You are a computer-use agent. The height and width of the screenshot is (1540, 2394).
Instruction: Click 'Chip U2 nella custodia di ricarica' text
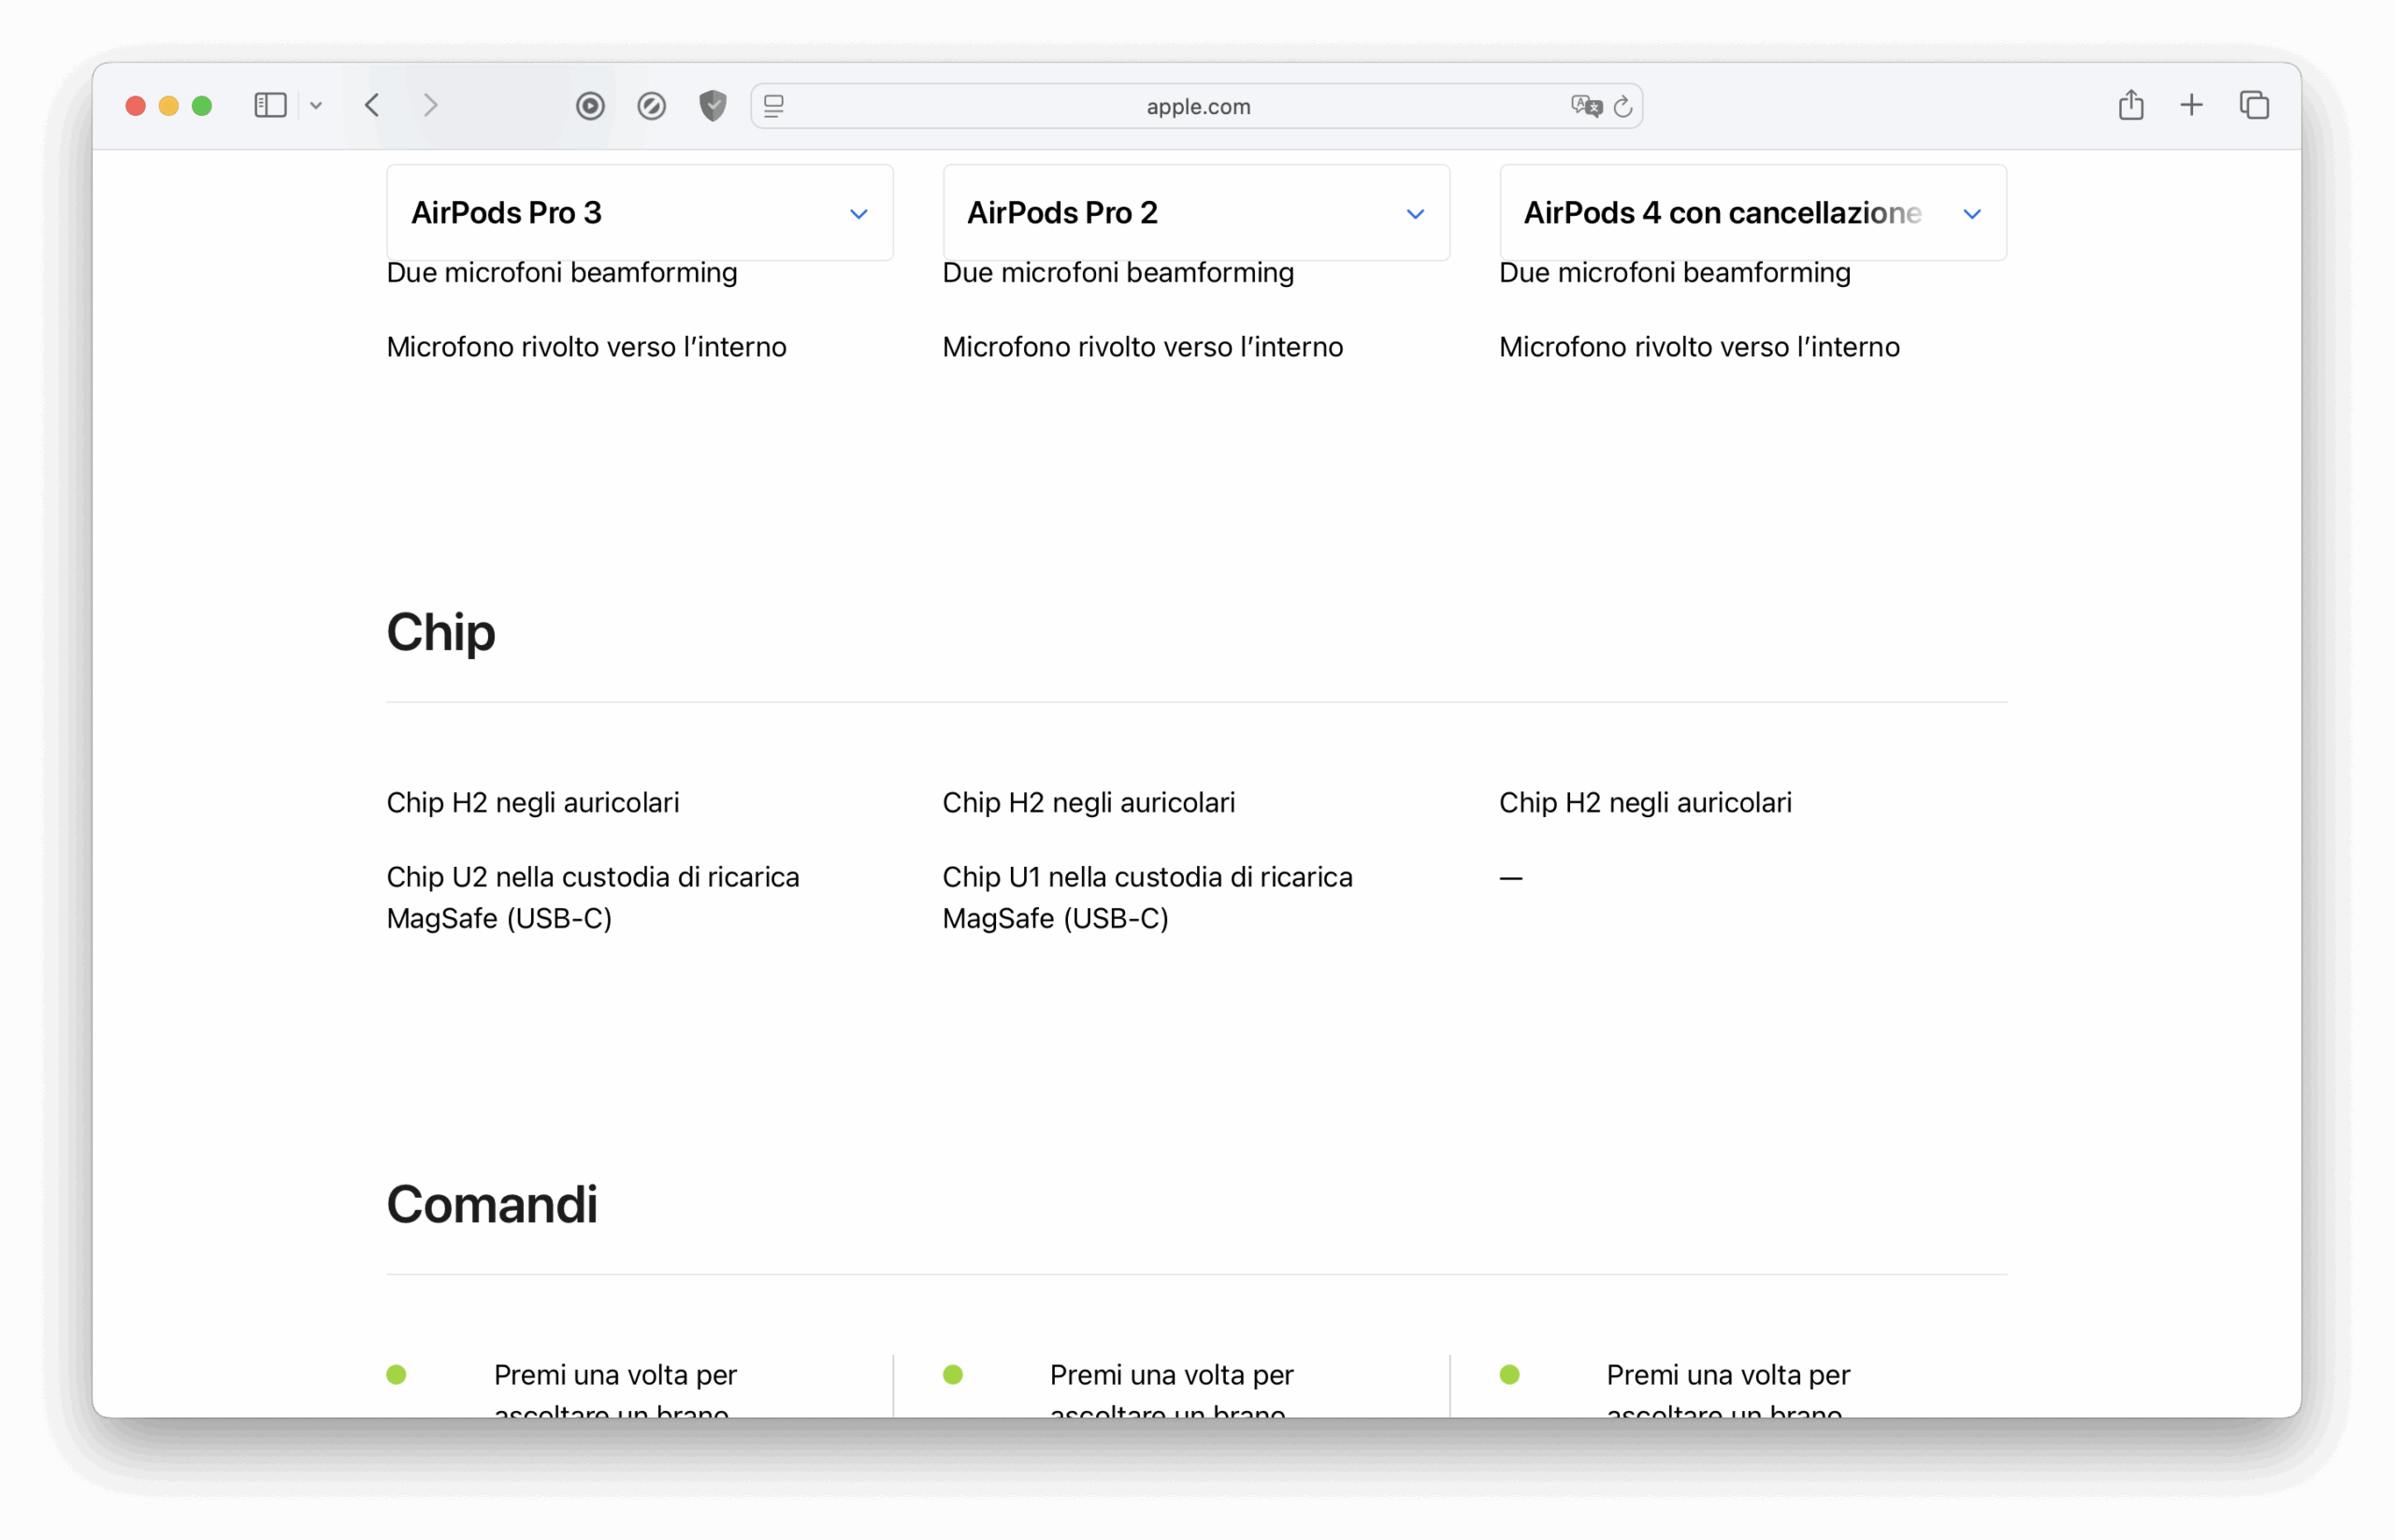point(593,877)
